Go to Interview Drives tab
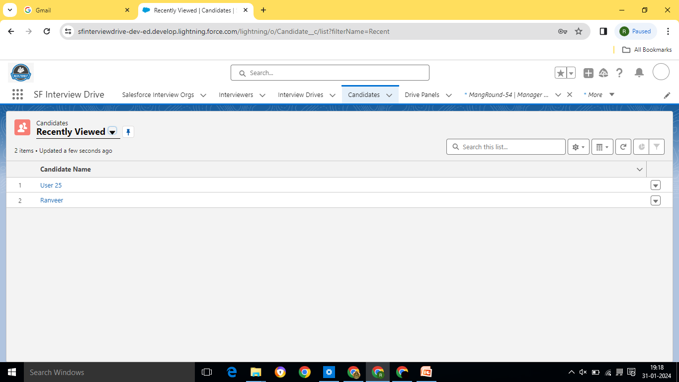This screenshot has width=679, height=382. [x=301, y=95]
